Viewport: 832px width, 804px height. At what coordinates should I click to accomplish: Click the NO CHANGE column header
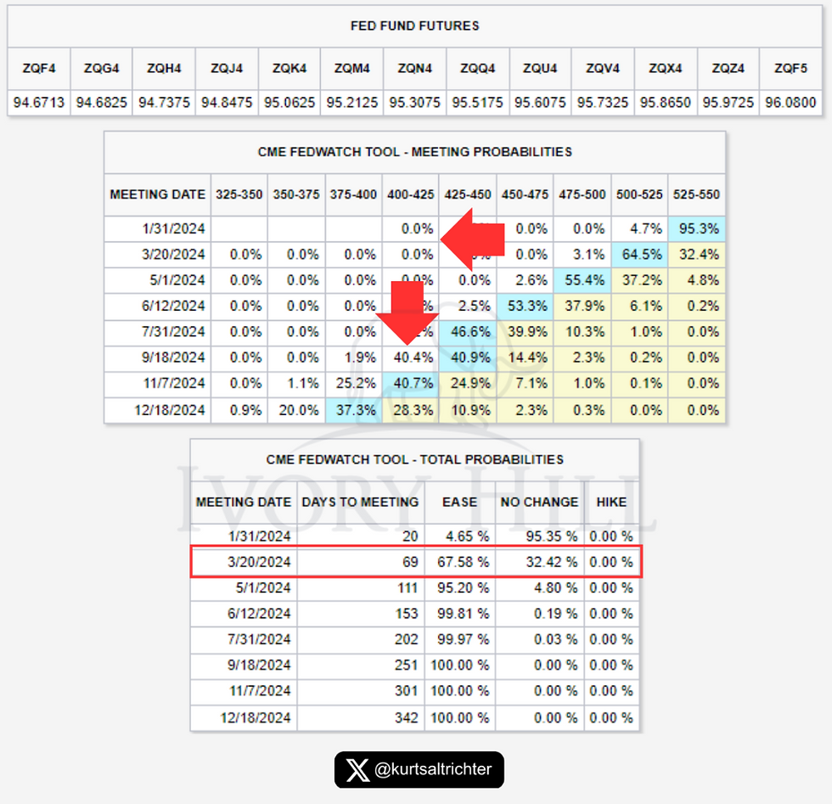click(539, 502)
